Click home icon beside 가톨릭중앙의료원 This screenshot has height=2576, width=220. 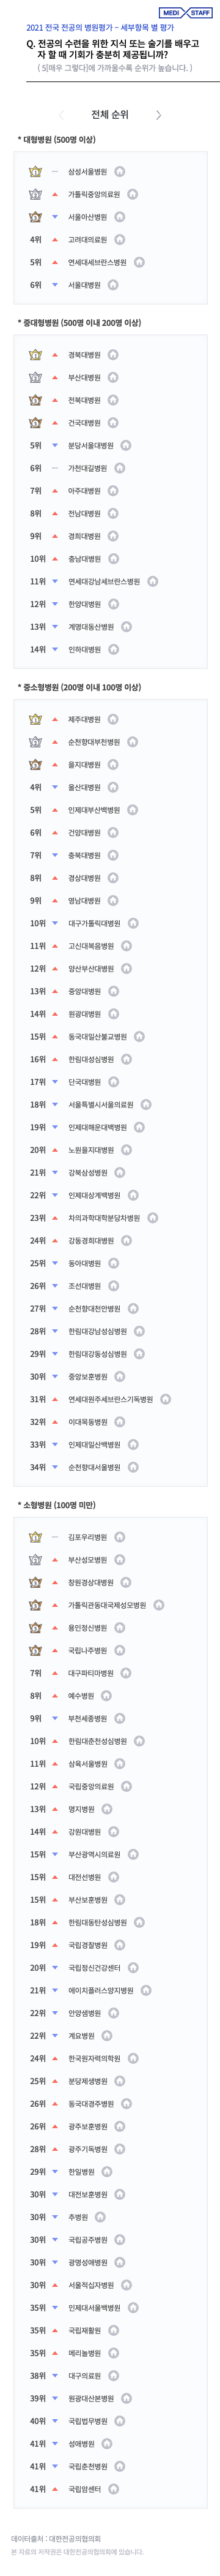(x=133, y=194)
